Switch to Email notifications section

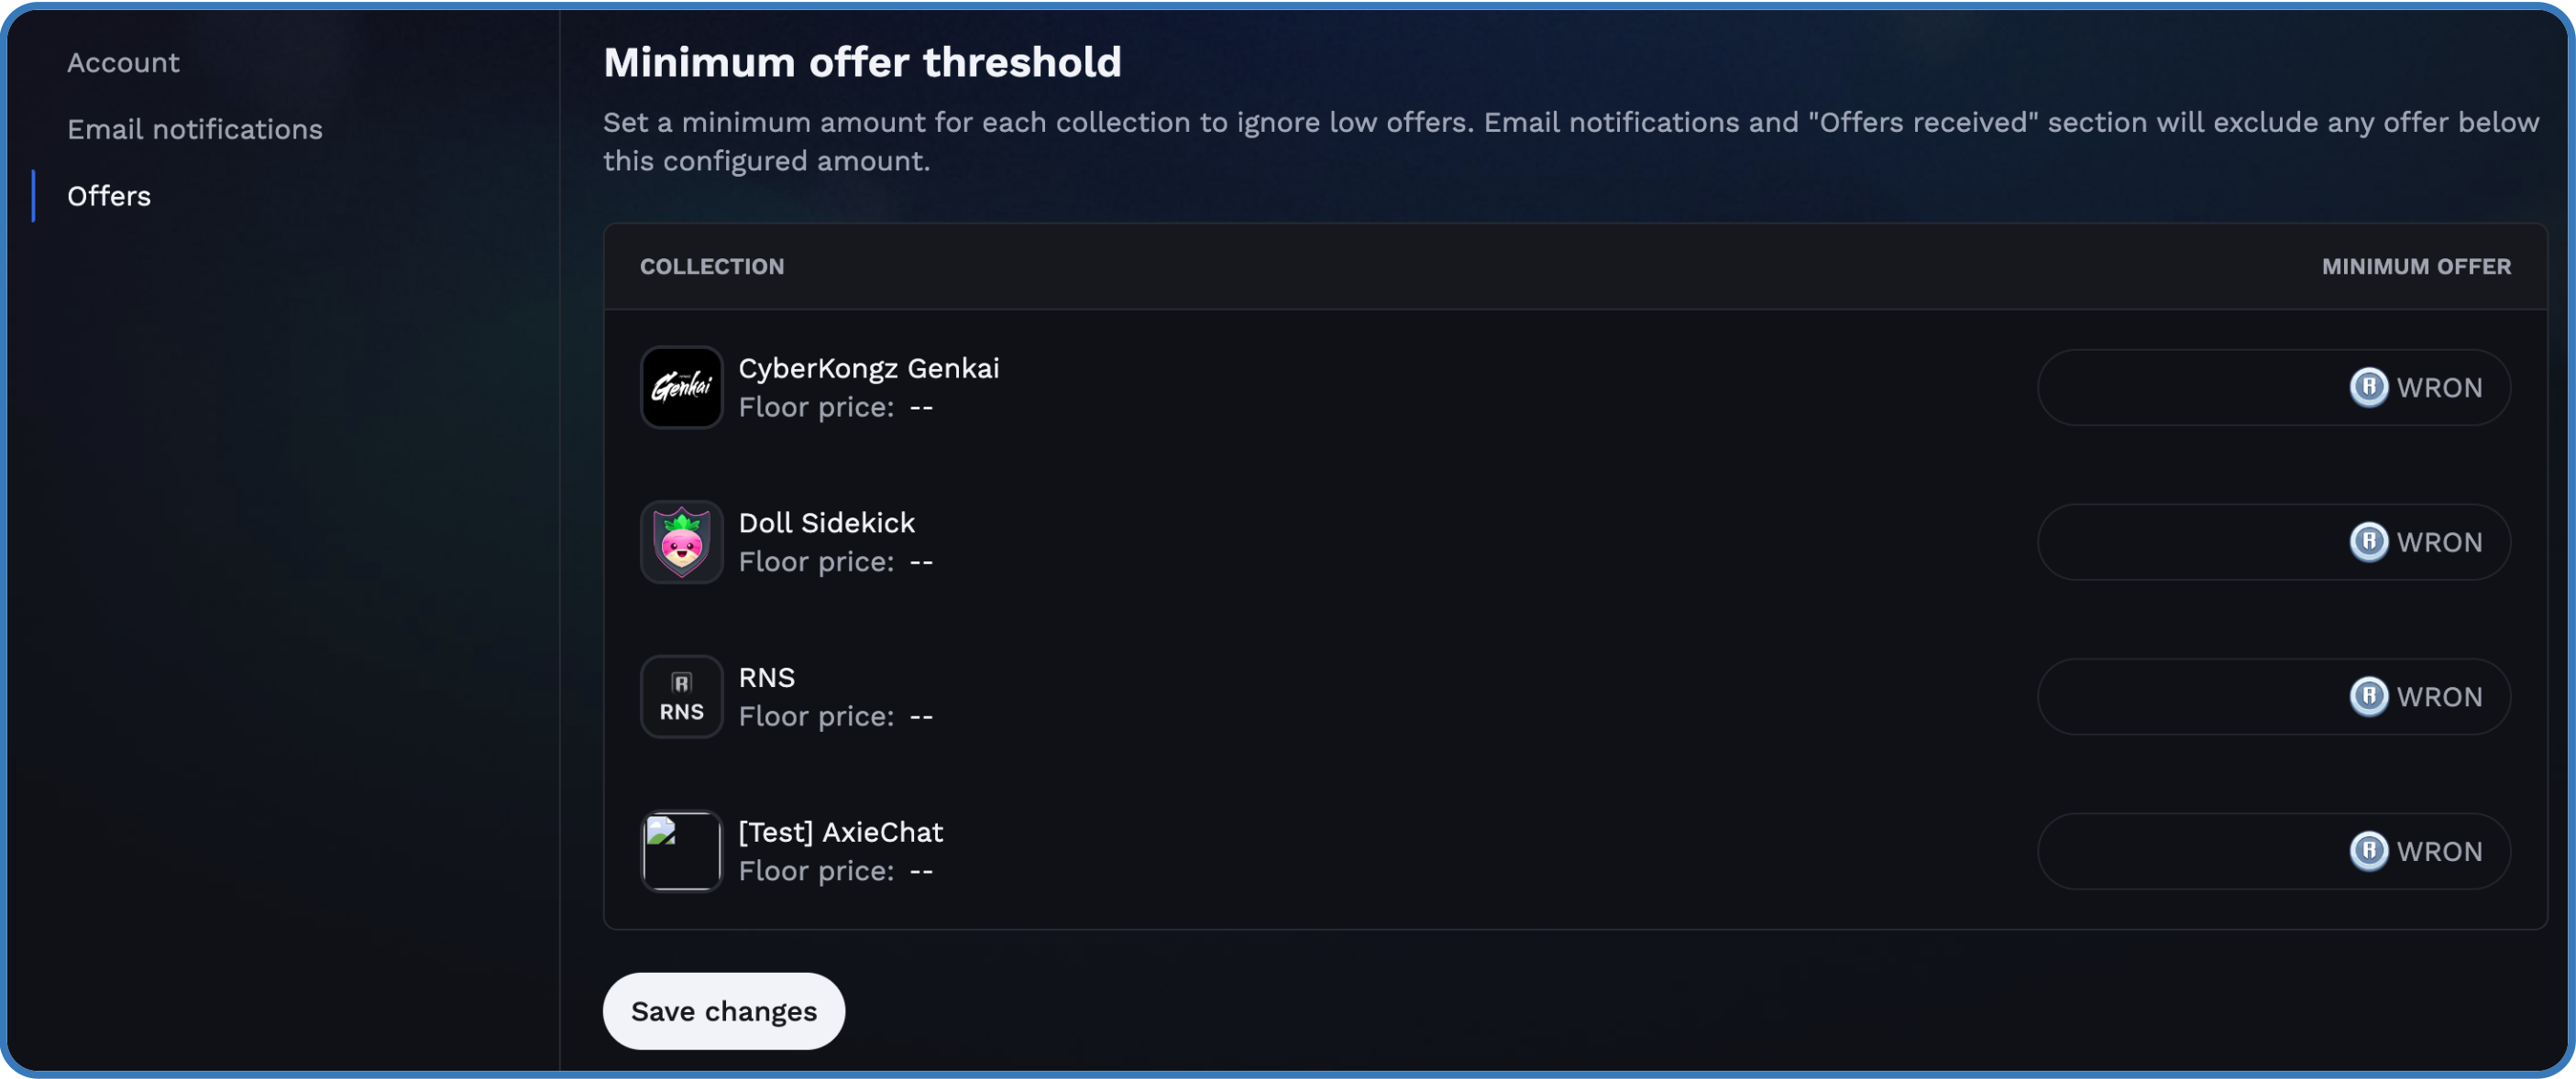pos(195,130)
